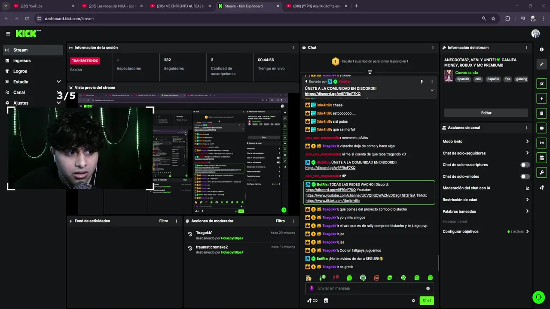Click the waving cat emote

point(309,278)
